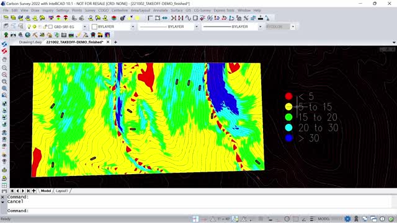This screenshot has height=223, width=397.
Task: Click the stylized 96 icon in top toolbar
Action: pyautogui.click(x=210, y=18)
